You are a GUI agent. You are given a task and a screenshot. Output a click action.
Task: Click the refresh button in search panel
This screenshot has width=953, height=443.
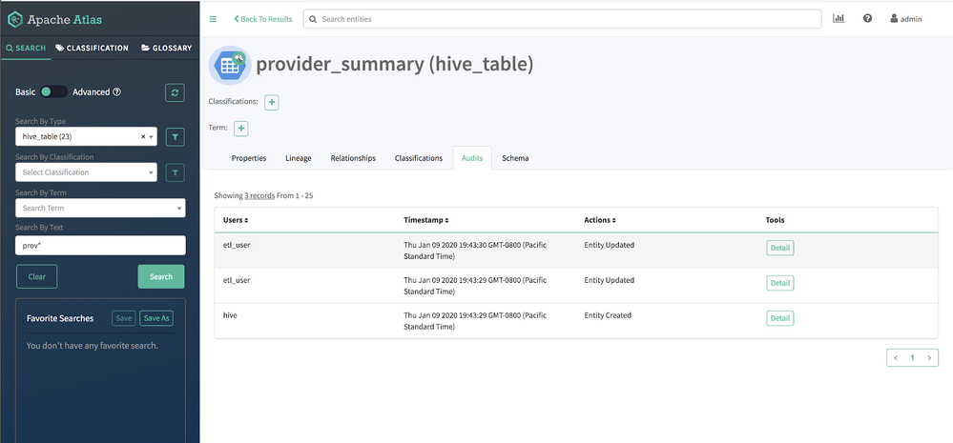175,92
